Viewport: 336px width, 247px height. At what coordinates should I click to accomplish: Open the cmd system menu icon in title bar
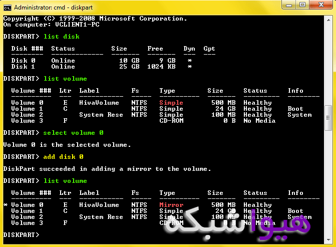coord(7,7)
